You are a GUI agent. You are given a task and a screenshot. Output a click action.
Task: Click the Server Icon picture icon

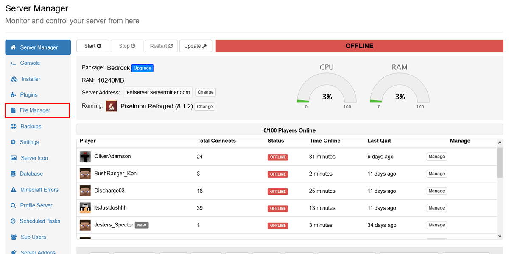13,158
